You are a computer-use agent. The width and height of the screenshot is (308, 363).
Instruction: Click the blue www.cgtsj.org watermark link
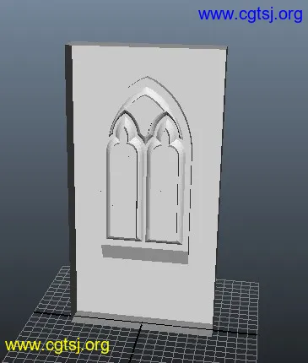point(250,15)
